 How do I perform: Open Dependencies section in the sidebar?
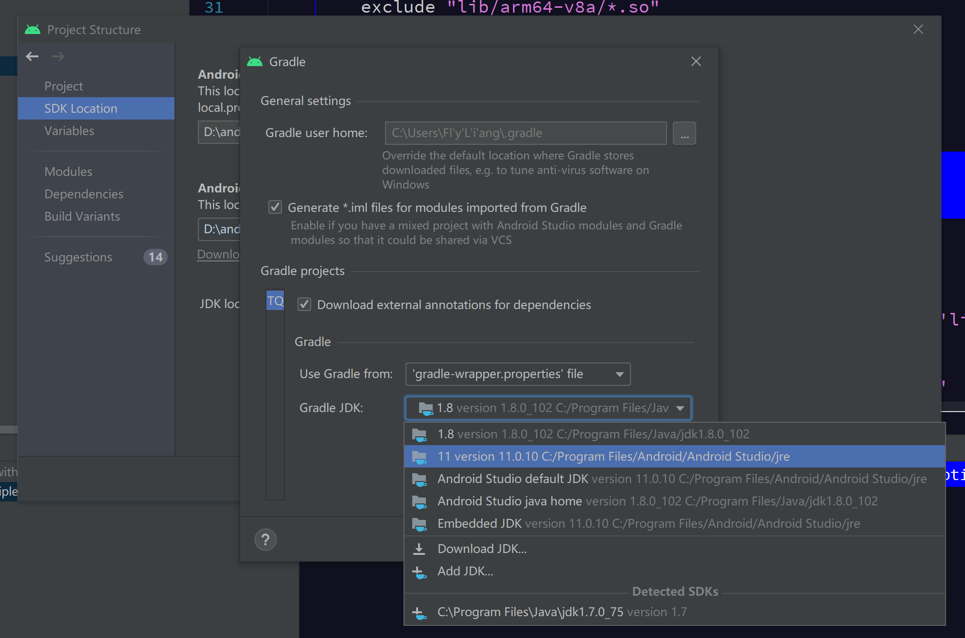(96, 194)
